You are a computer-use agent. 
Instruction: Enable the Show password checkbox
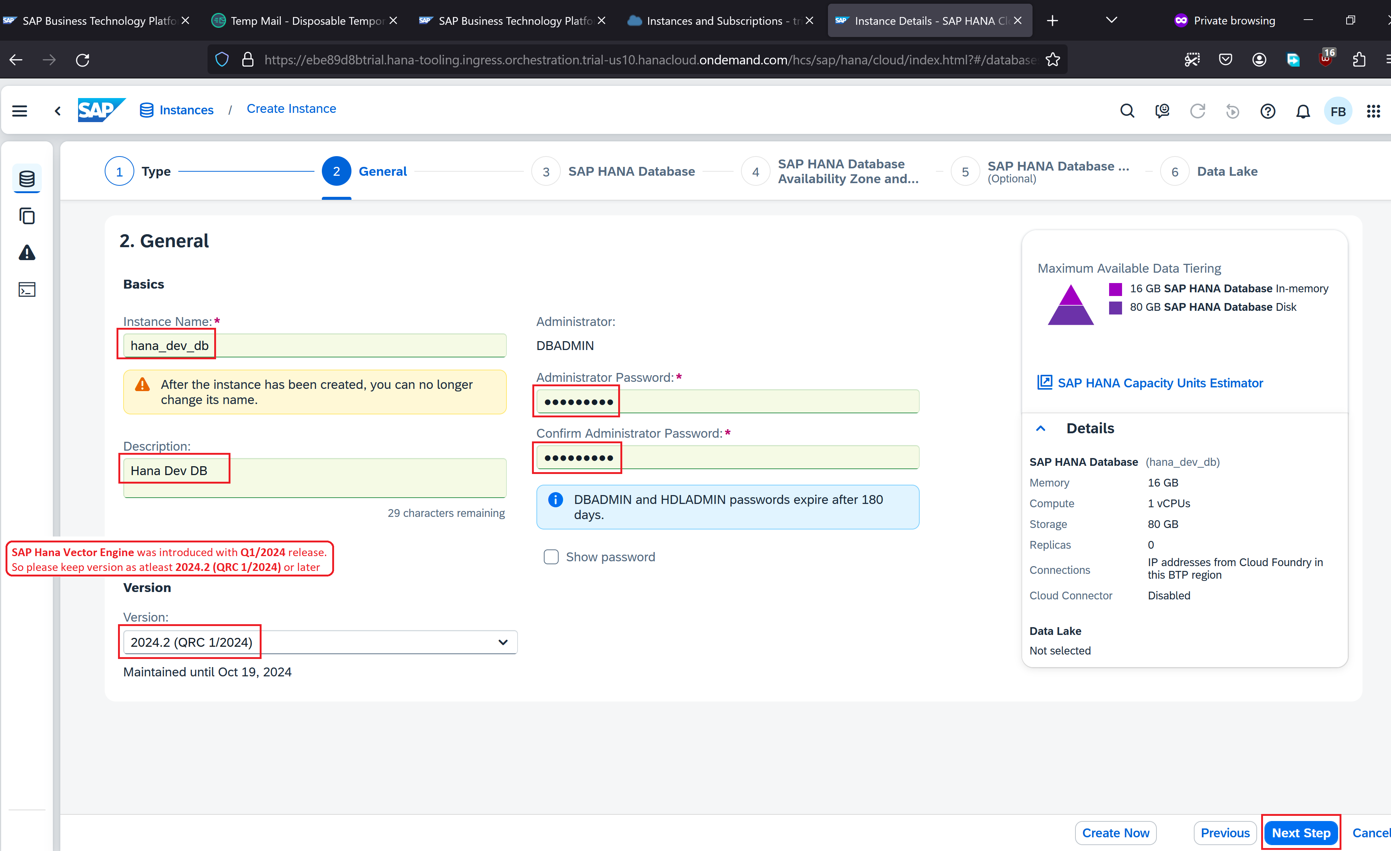click(551, 557)
